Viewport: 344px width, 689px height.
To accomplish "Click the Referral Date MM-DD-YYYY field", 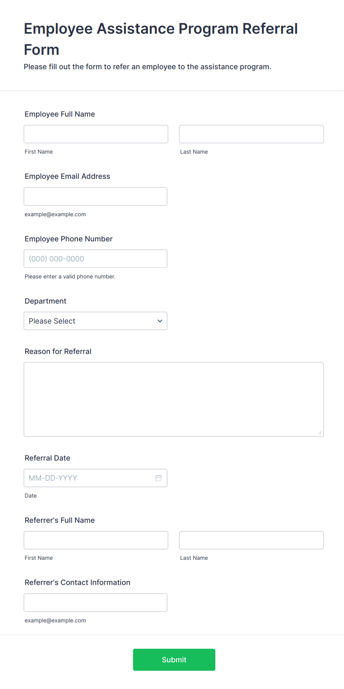I will click(x=95, y=478).
